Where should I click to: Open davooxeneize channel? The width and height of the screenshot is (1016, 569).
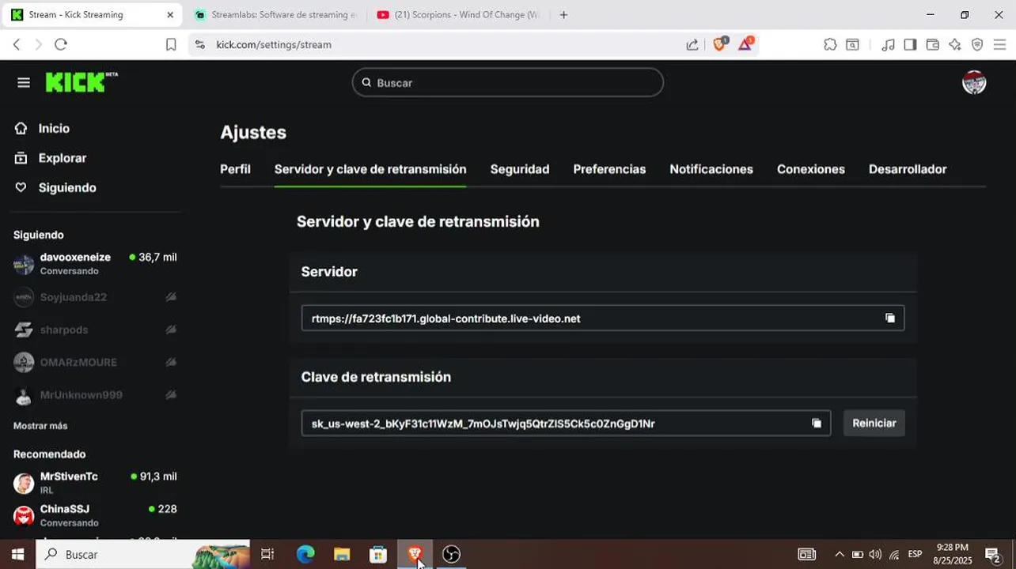(x=95, y=264)
